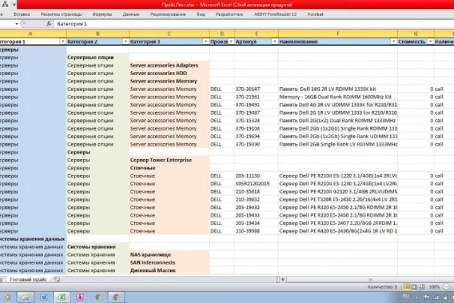Screen dimensions: 454x303
Task: Click the quick access toolbar icon at top-left
Action: coord(5,4)
